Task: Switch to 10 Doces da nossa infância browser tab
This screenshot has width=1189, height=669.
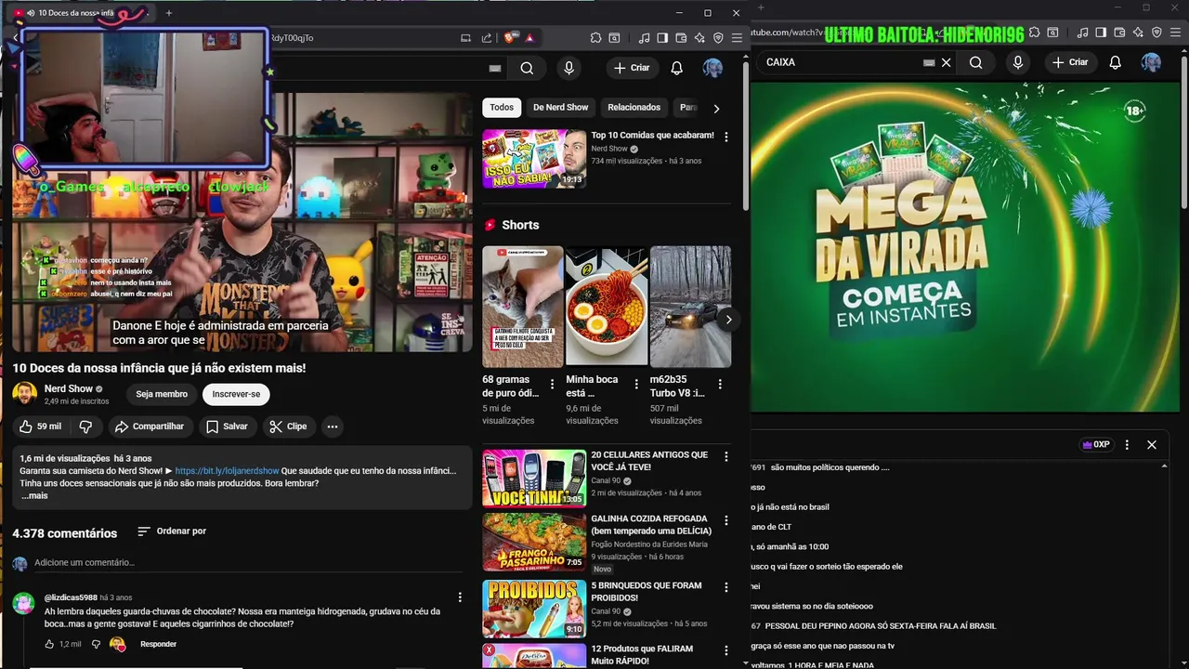Action: 76,13
